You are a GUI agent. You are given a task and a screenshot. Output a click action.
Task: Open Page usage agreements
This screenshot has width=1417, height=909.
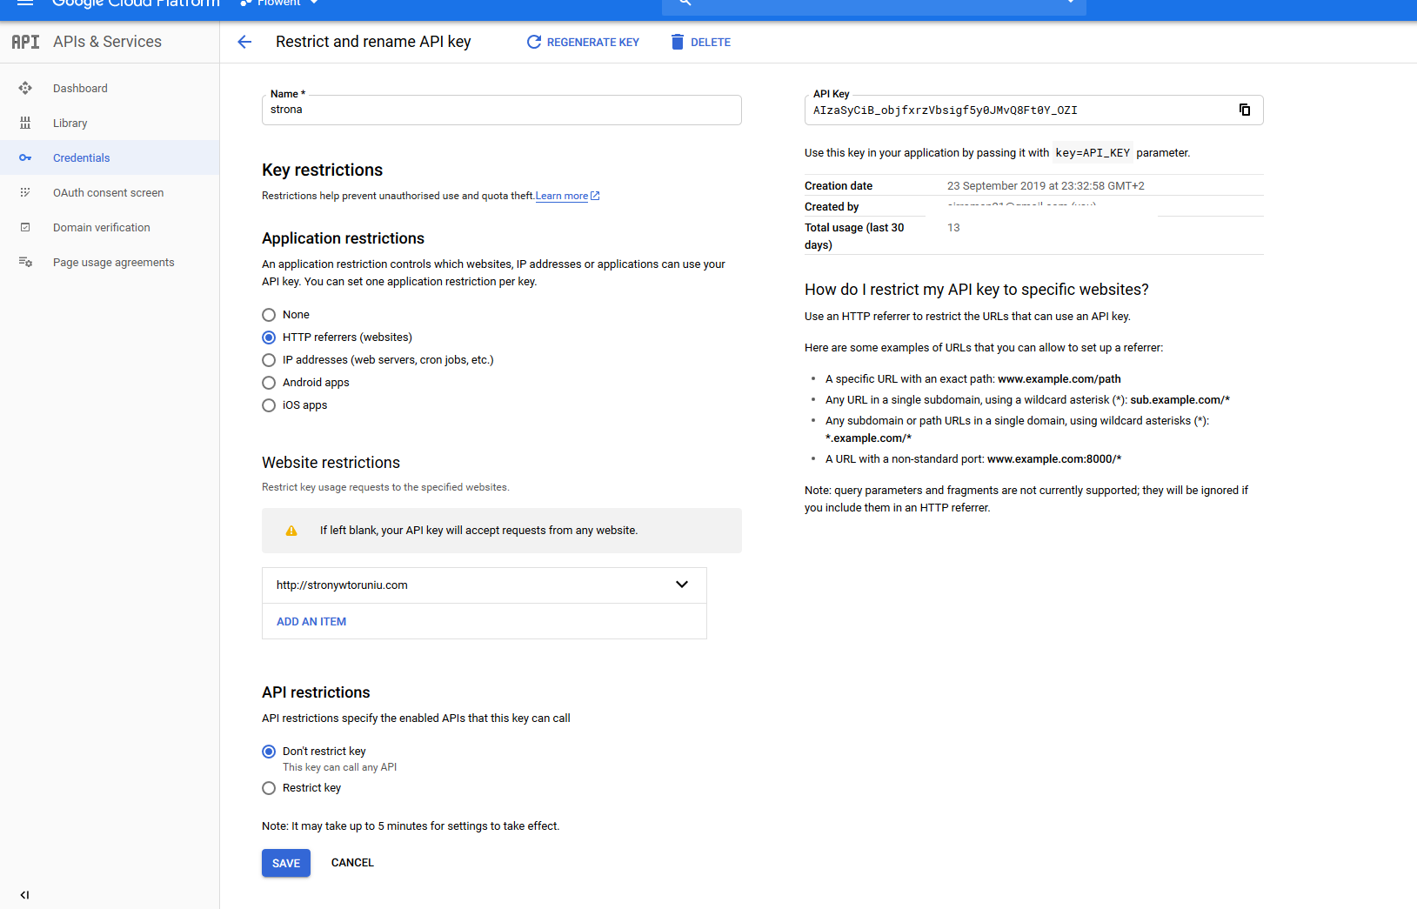coord(110,262)
